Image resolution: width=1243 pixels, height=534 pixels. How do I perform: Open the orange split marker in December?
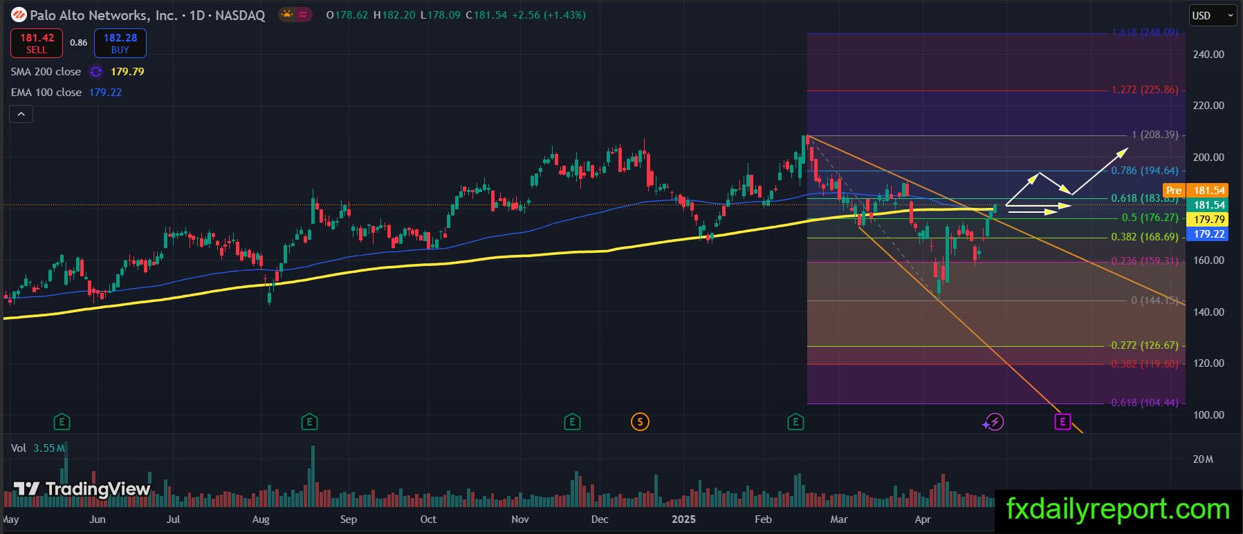(641, 421)
